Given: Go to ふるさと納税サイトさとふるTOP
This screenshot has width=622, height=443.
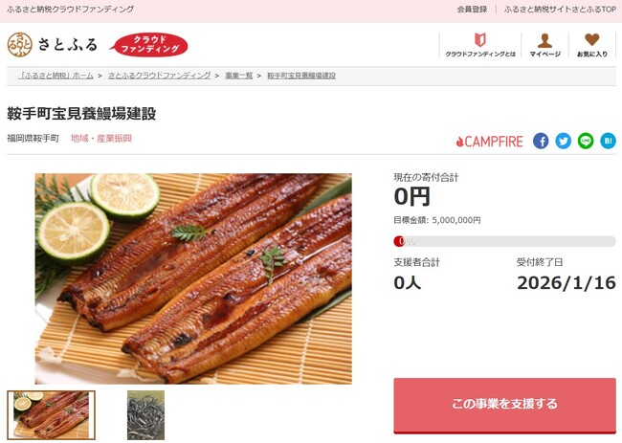Looking at the screenshot, I should [x=560, y=10].
